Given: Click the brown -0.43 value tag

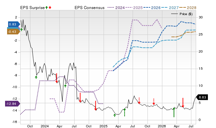Looking at the screenshot, I should 13,32.
